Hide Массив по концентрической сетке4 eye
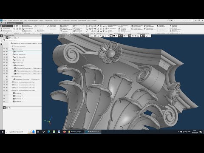 [x=4, y=90]
